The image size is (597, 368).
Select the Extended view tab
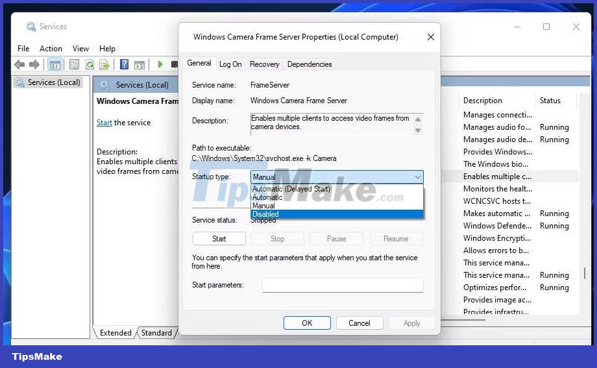point(116,332)
